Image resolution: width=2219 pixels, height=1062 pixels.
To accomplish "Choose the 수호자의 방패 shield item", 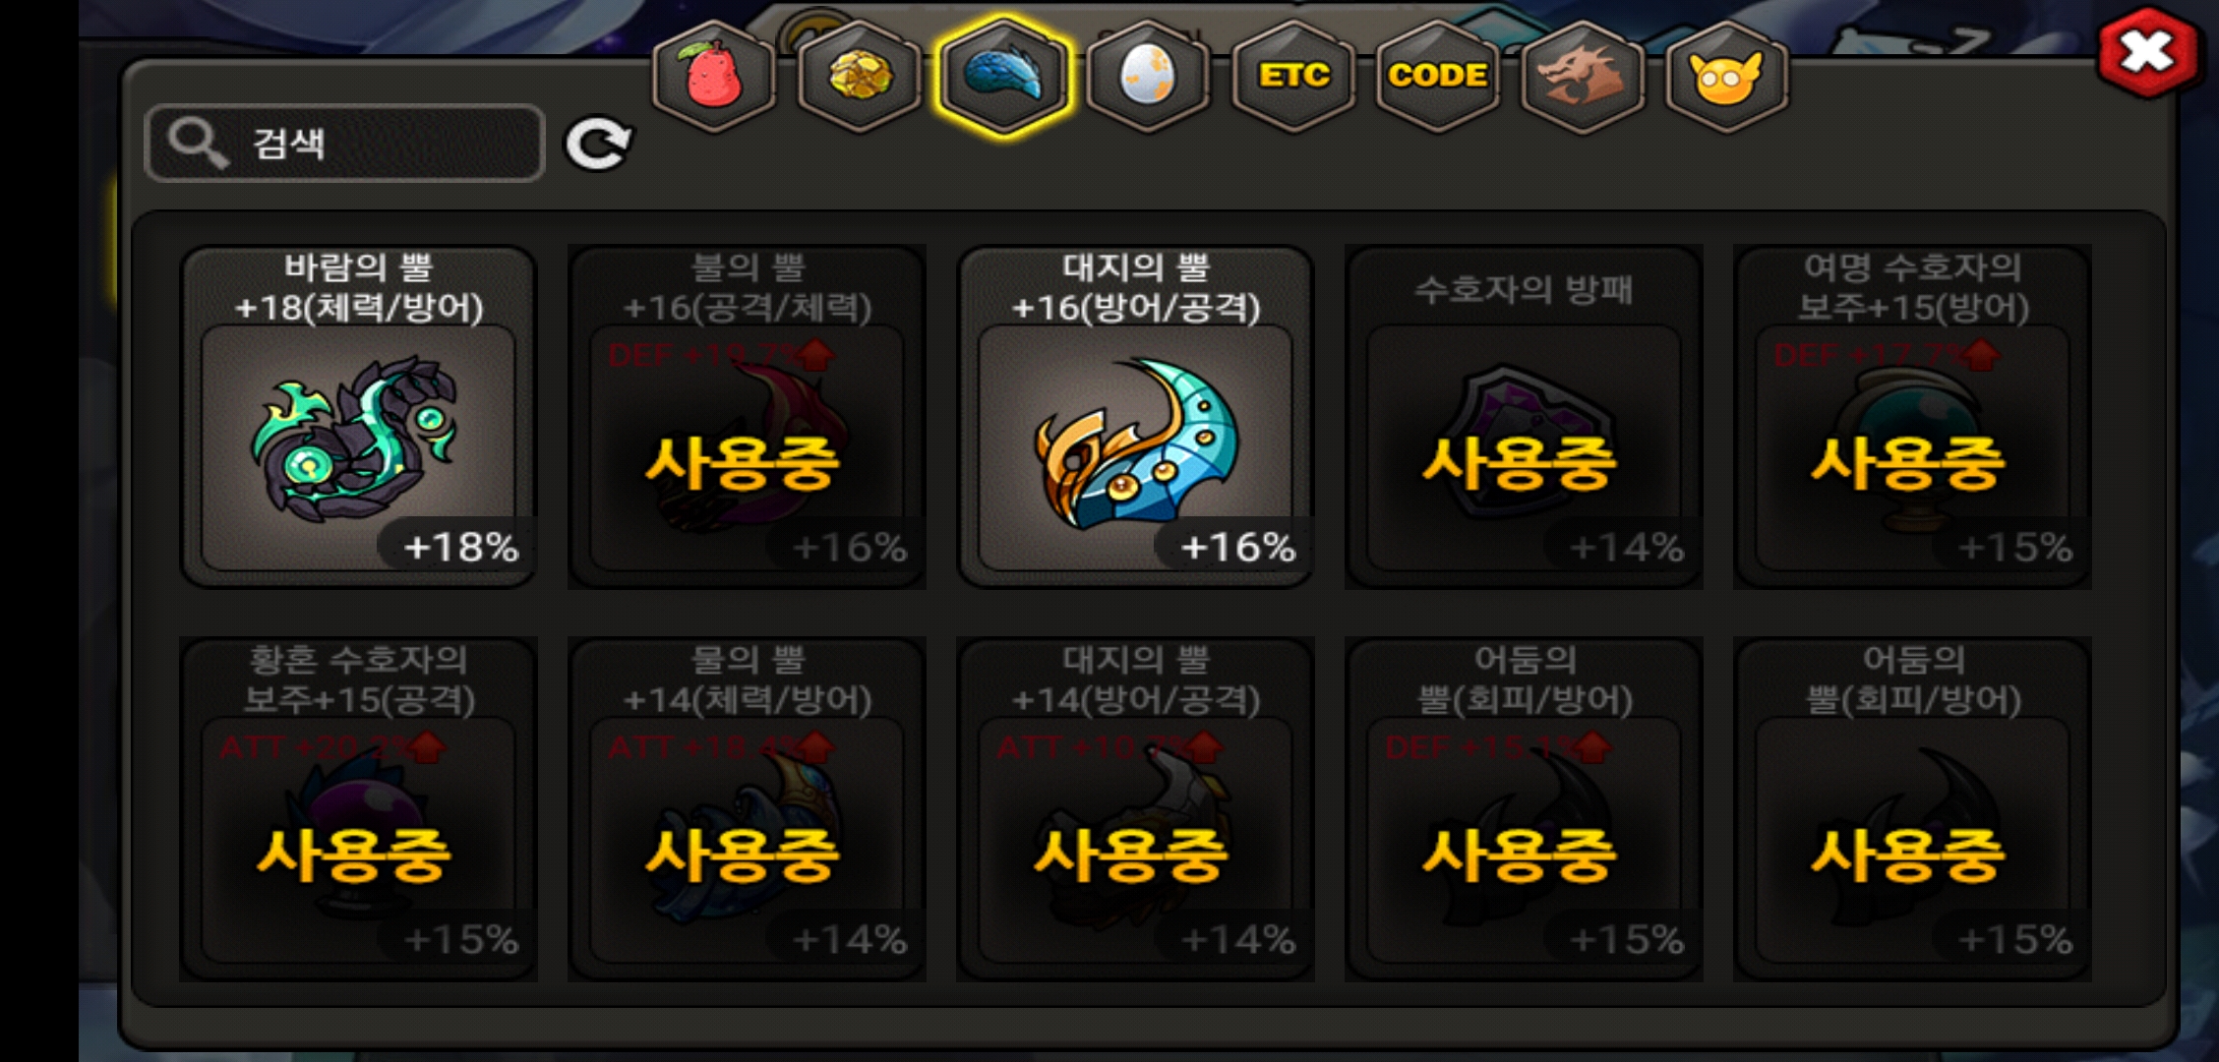I will 1524,417.
